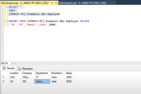Click the 1500 salary cell

tap(69, 77)
